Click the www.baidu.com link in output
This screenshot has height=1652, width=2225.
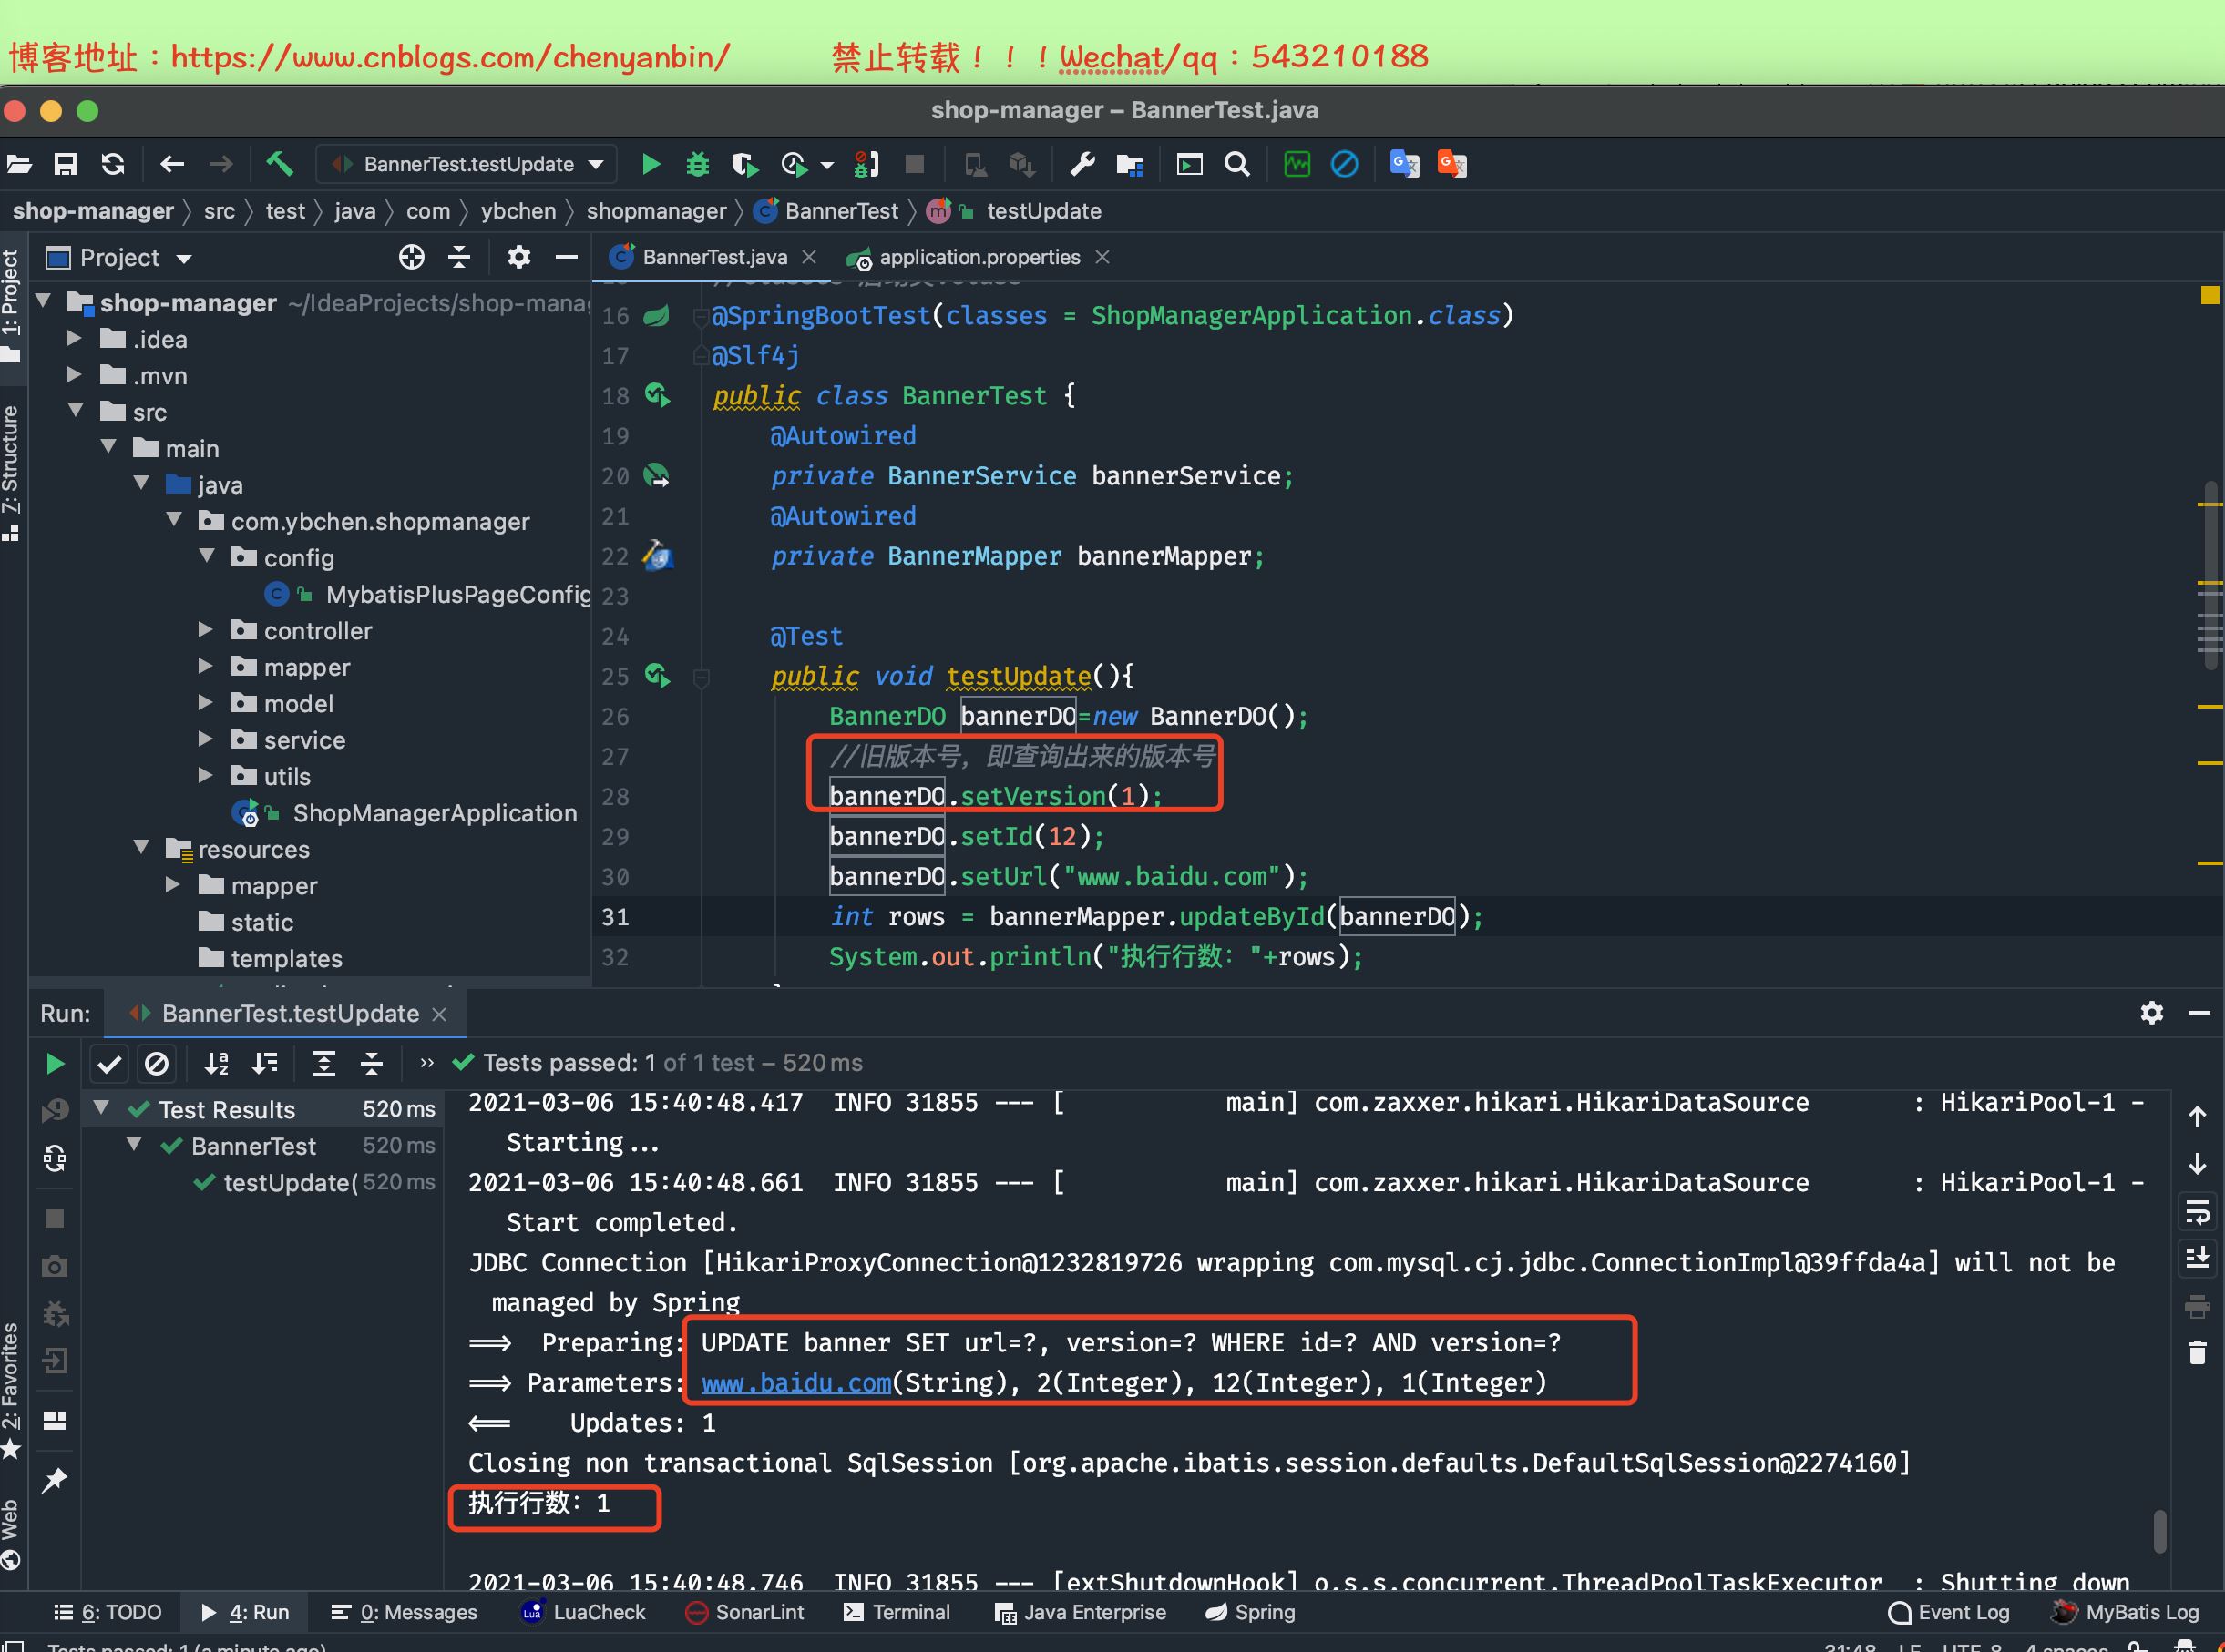[796, 1383]
